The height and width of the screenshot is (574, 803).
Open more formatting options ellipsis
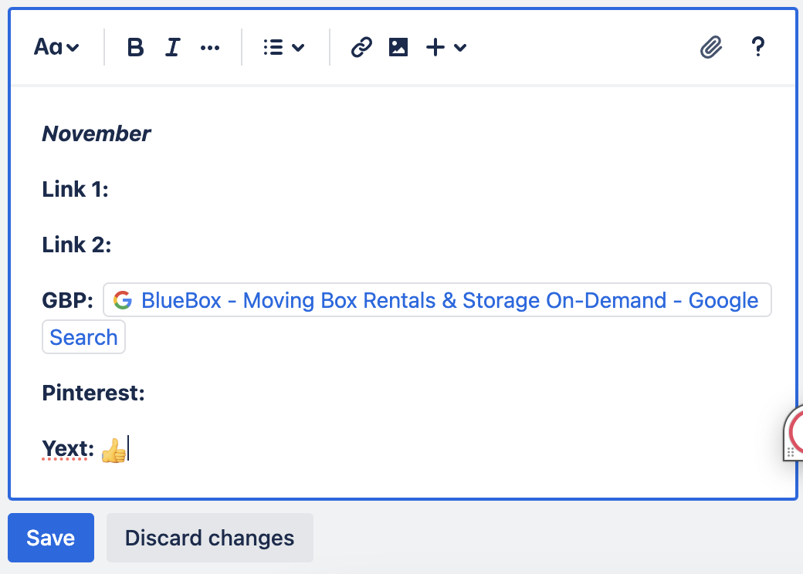pos(210,48)
